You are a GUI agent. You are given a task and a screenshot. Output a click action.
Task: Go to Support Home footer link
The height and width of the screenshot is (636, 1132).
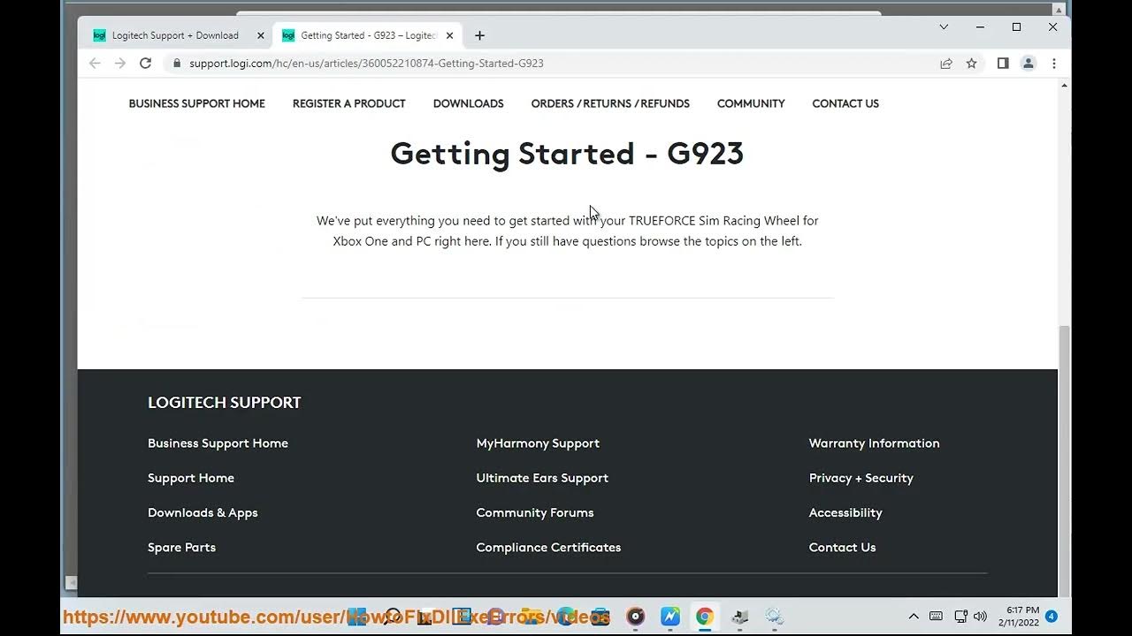(x=191, y=478)
